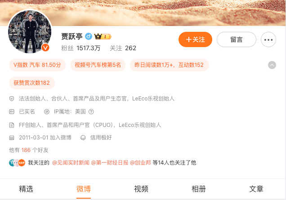Click the credit rating icon near 信用极好
Image resolution: width=286 pixels, height=200 pixels.
pos(83,138)
